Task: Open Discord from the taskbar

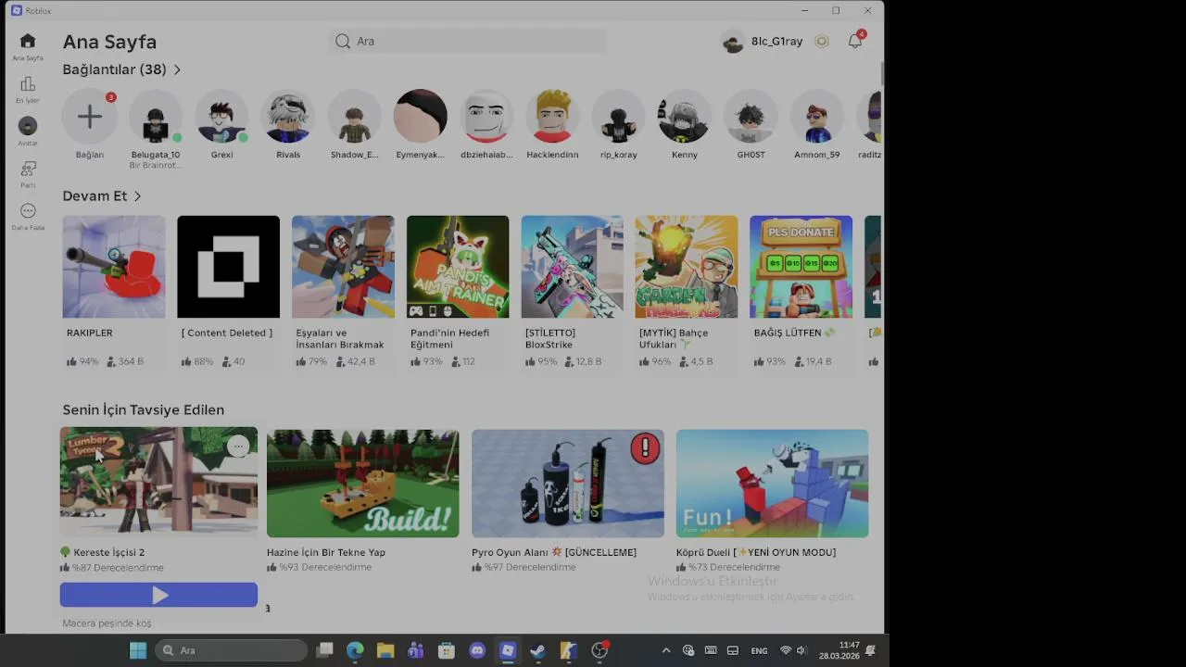Action: (477, 650)
